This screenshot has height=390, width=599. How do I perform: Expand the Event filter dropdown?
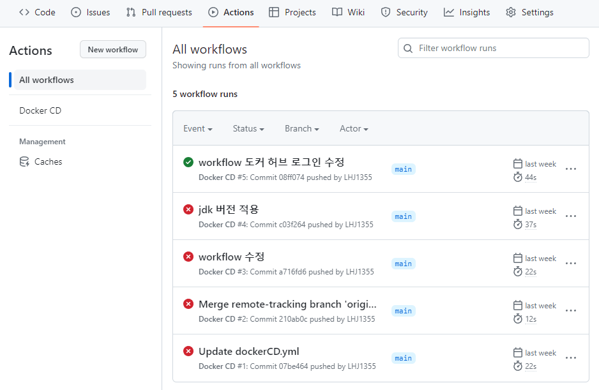[198, 129]
